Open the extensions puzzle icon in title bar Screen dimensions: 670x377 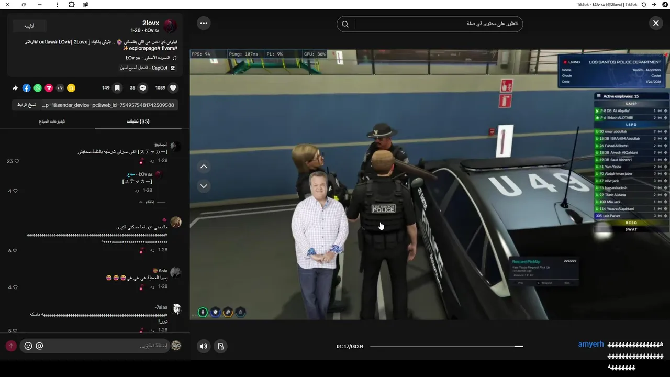pos(72,4)
